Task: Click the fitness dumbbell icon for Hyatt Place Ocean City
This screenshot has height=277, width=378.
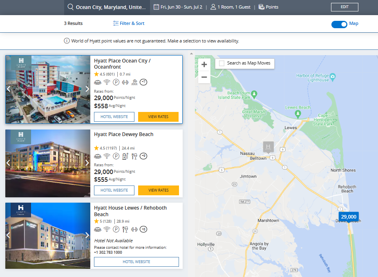Action: (x=125, y=83)
